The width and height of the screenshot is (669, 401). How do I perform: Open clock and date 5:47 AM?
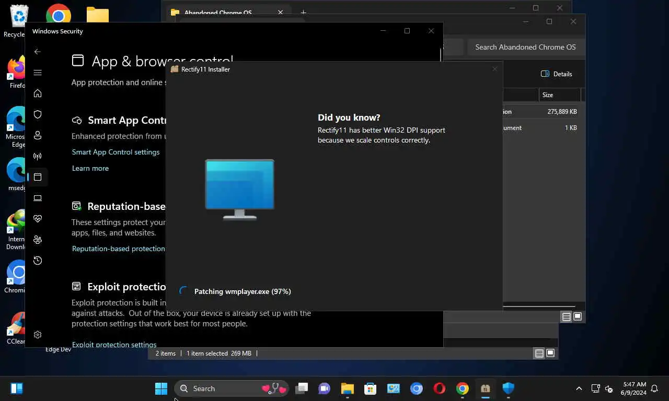point(634,388)
